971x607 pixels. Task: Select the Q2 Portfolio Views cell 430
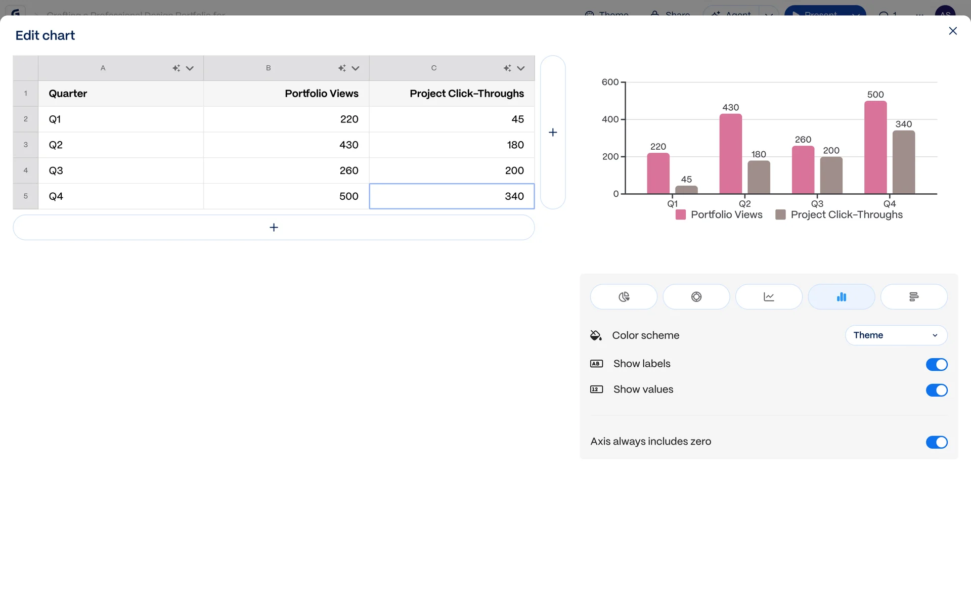click(286, 145)
